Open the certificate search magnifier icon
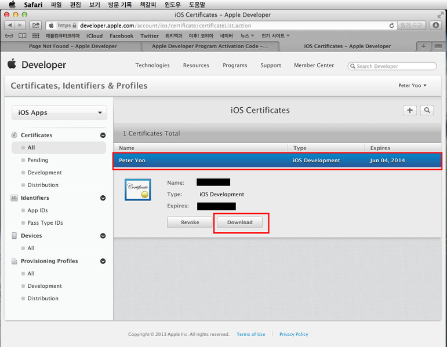 coord(427,110)
